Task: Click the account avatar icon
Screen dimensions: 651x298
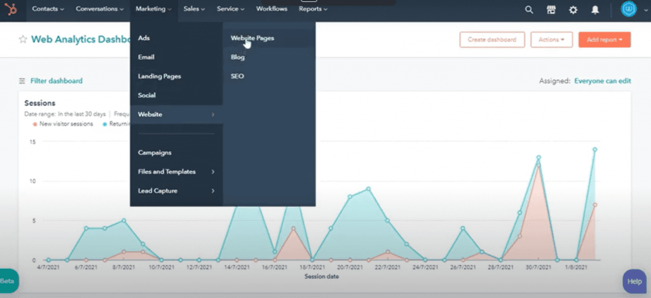Action: (x=629, y=9)
